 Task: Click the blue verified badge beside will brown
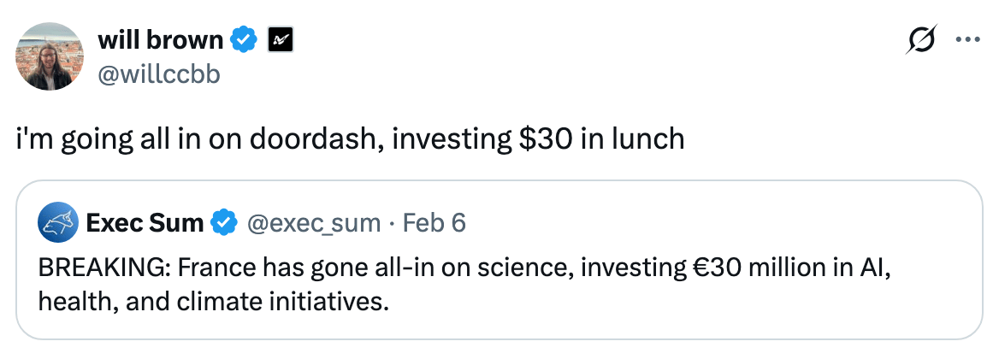[246, 39]
